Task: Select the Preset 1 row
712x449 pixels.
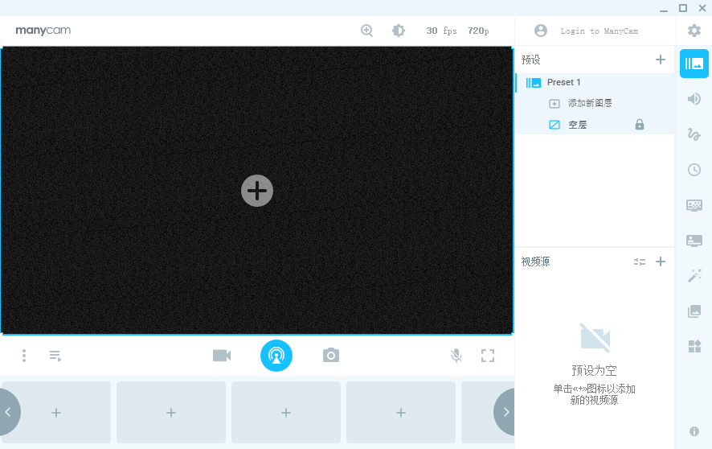Action: (x=595, y=82)
